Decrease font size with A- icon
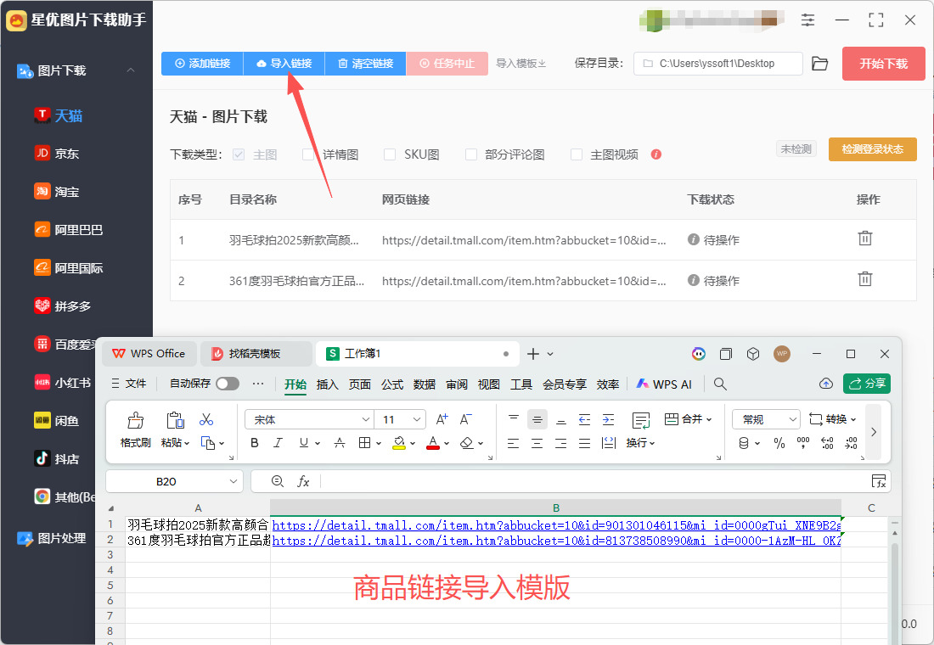 pos(466,420)
